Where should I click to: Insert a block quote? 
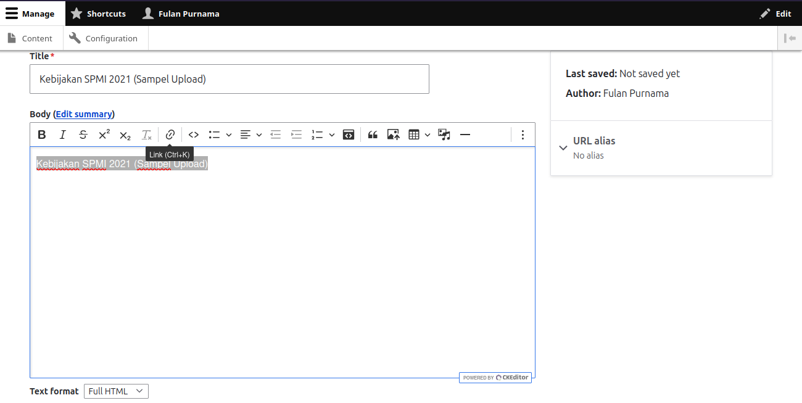pos(373,135)
